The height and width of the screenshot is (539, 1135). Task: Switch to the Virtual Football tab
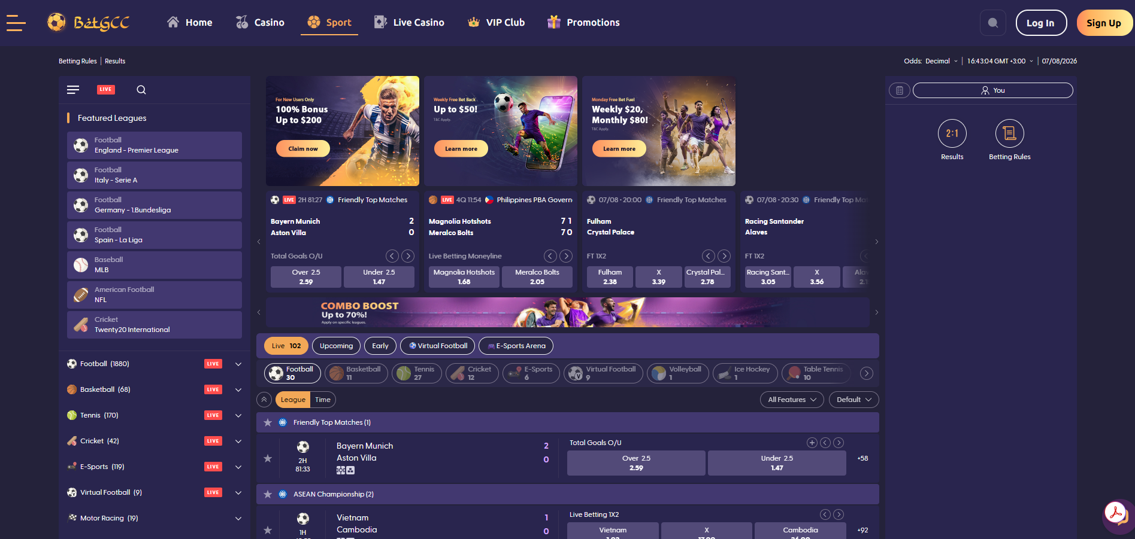coord(437,346)
